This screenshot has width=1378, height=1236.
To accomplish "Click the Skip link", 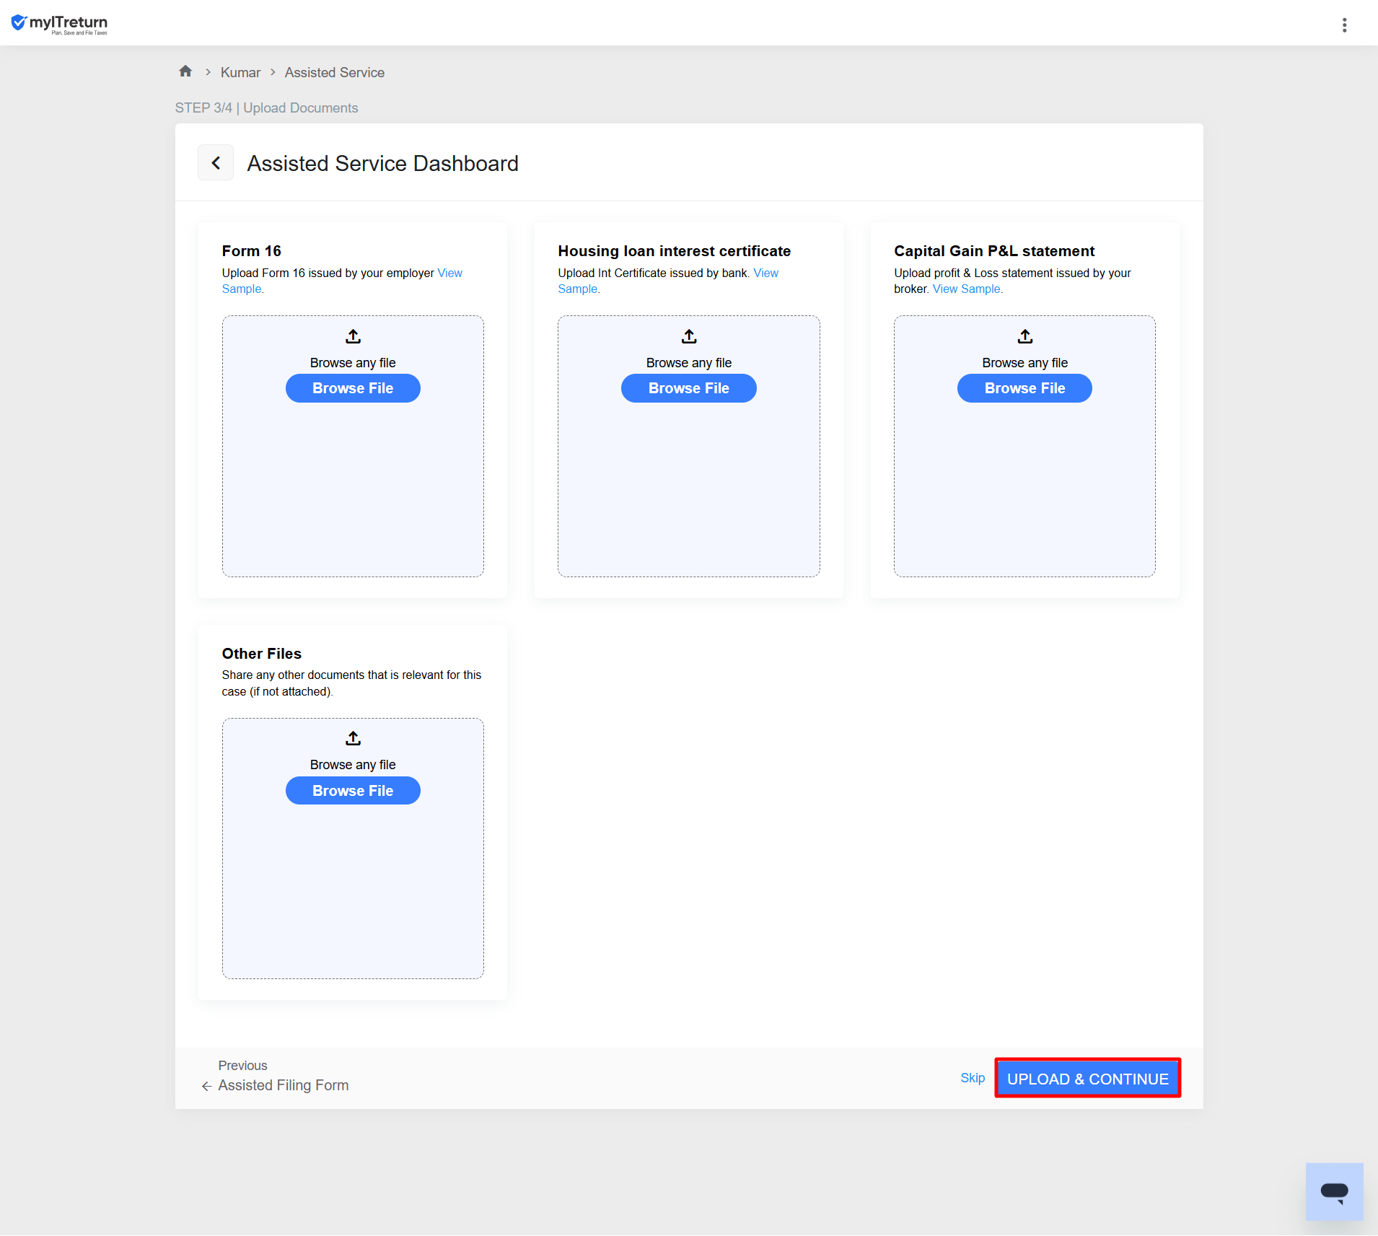I will tap(973, 1078).
